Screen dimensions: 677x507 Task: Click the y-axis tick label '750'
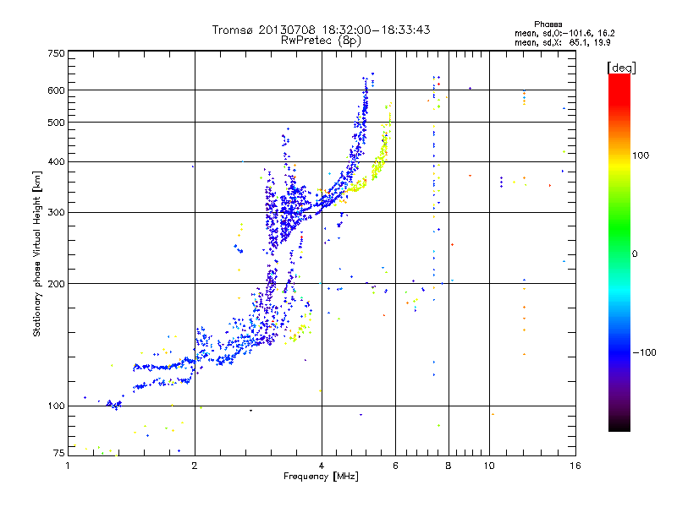(x=56, y=53)
